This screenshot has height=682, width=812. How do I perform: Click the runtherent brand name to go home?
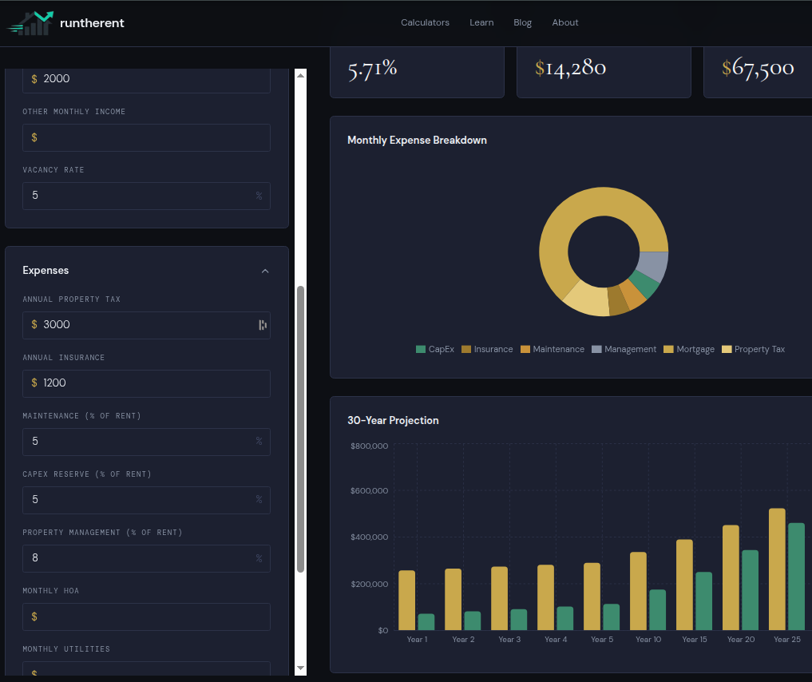tap(92, 22)
